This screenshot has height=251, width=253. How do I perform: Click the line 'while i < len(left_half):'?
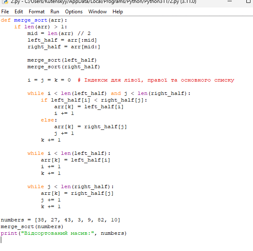[x=69, y=153]
